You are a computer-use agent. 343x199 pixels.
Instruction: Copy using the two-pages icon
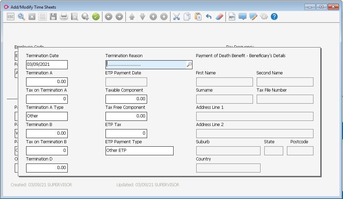click(x=187, y=17)
